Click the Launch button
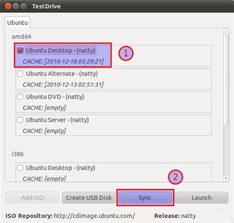The height and width of the screenshot is (223, 234). pyautogui.click(x=201, y=198)
